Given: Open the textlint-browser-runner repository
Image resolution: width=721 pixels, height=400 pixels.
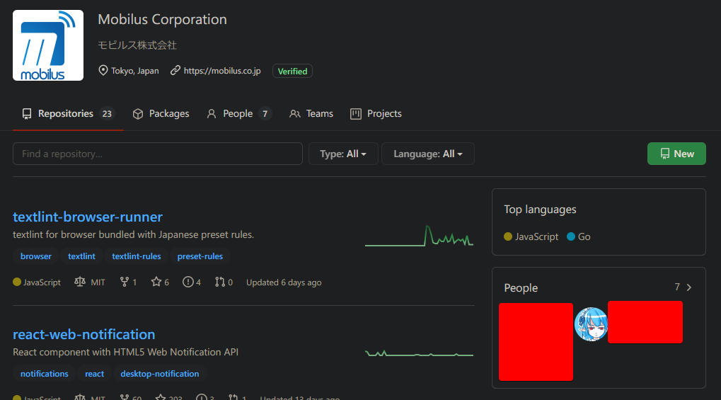Looking at the screenshot, I should coord(87,217).
